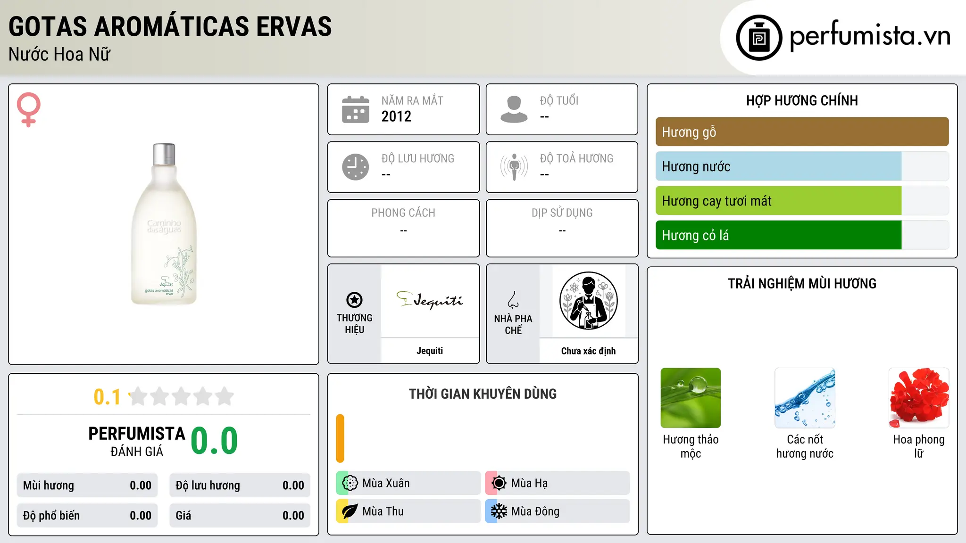Image resolution: width=966 pixels, height=543 pixels.
Task: Click the Hương thảo mộc caption
Action: pos(691,446)
